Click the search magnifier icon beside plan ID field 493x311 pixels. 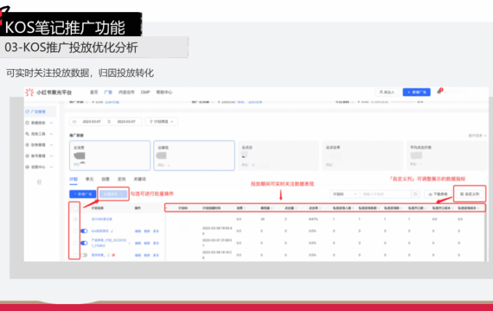[415, 194]
